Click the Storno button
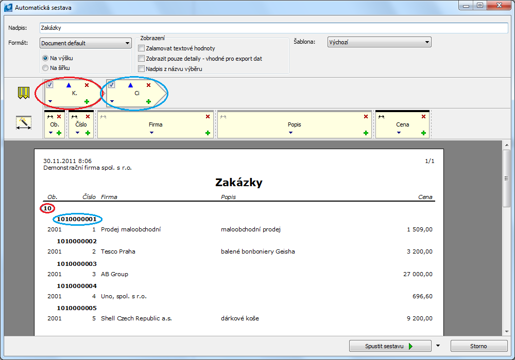The image size is (515, 360). click(x=479, y=346)
